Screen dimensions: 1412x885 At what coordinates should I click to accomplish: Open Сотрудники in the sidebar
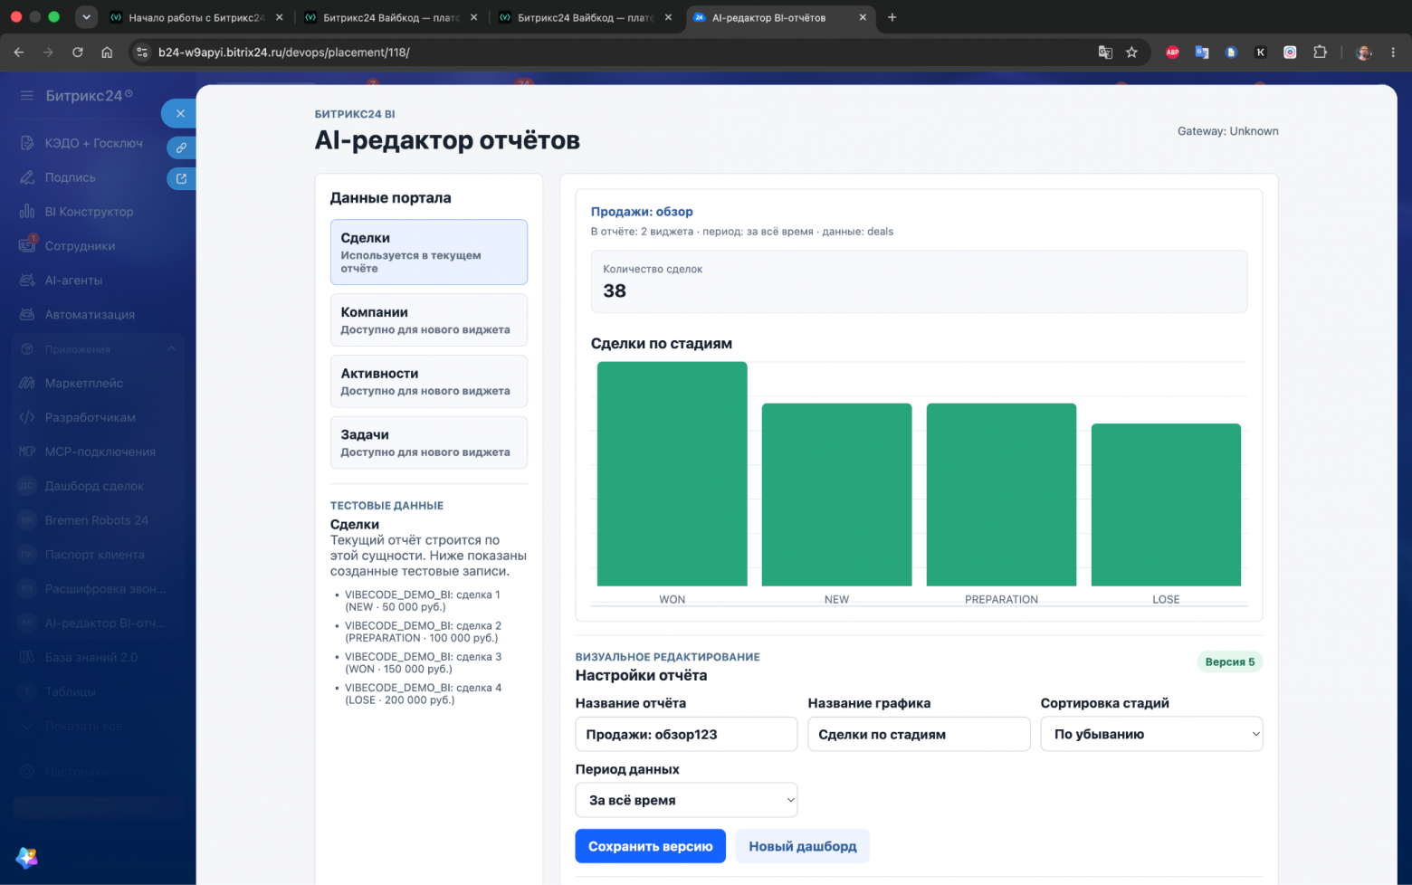pos(81,246)
